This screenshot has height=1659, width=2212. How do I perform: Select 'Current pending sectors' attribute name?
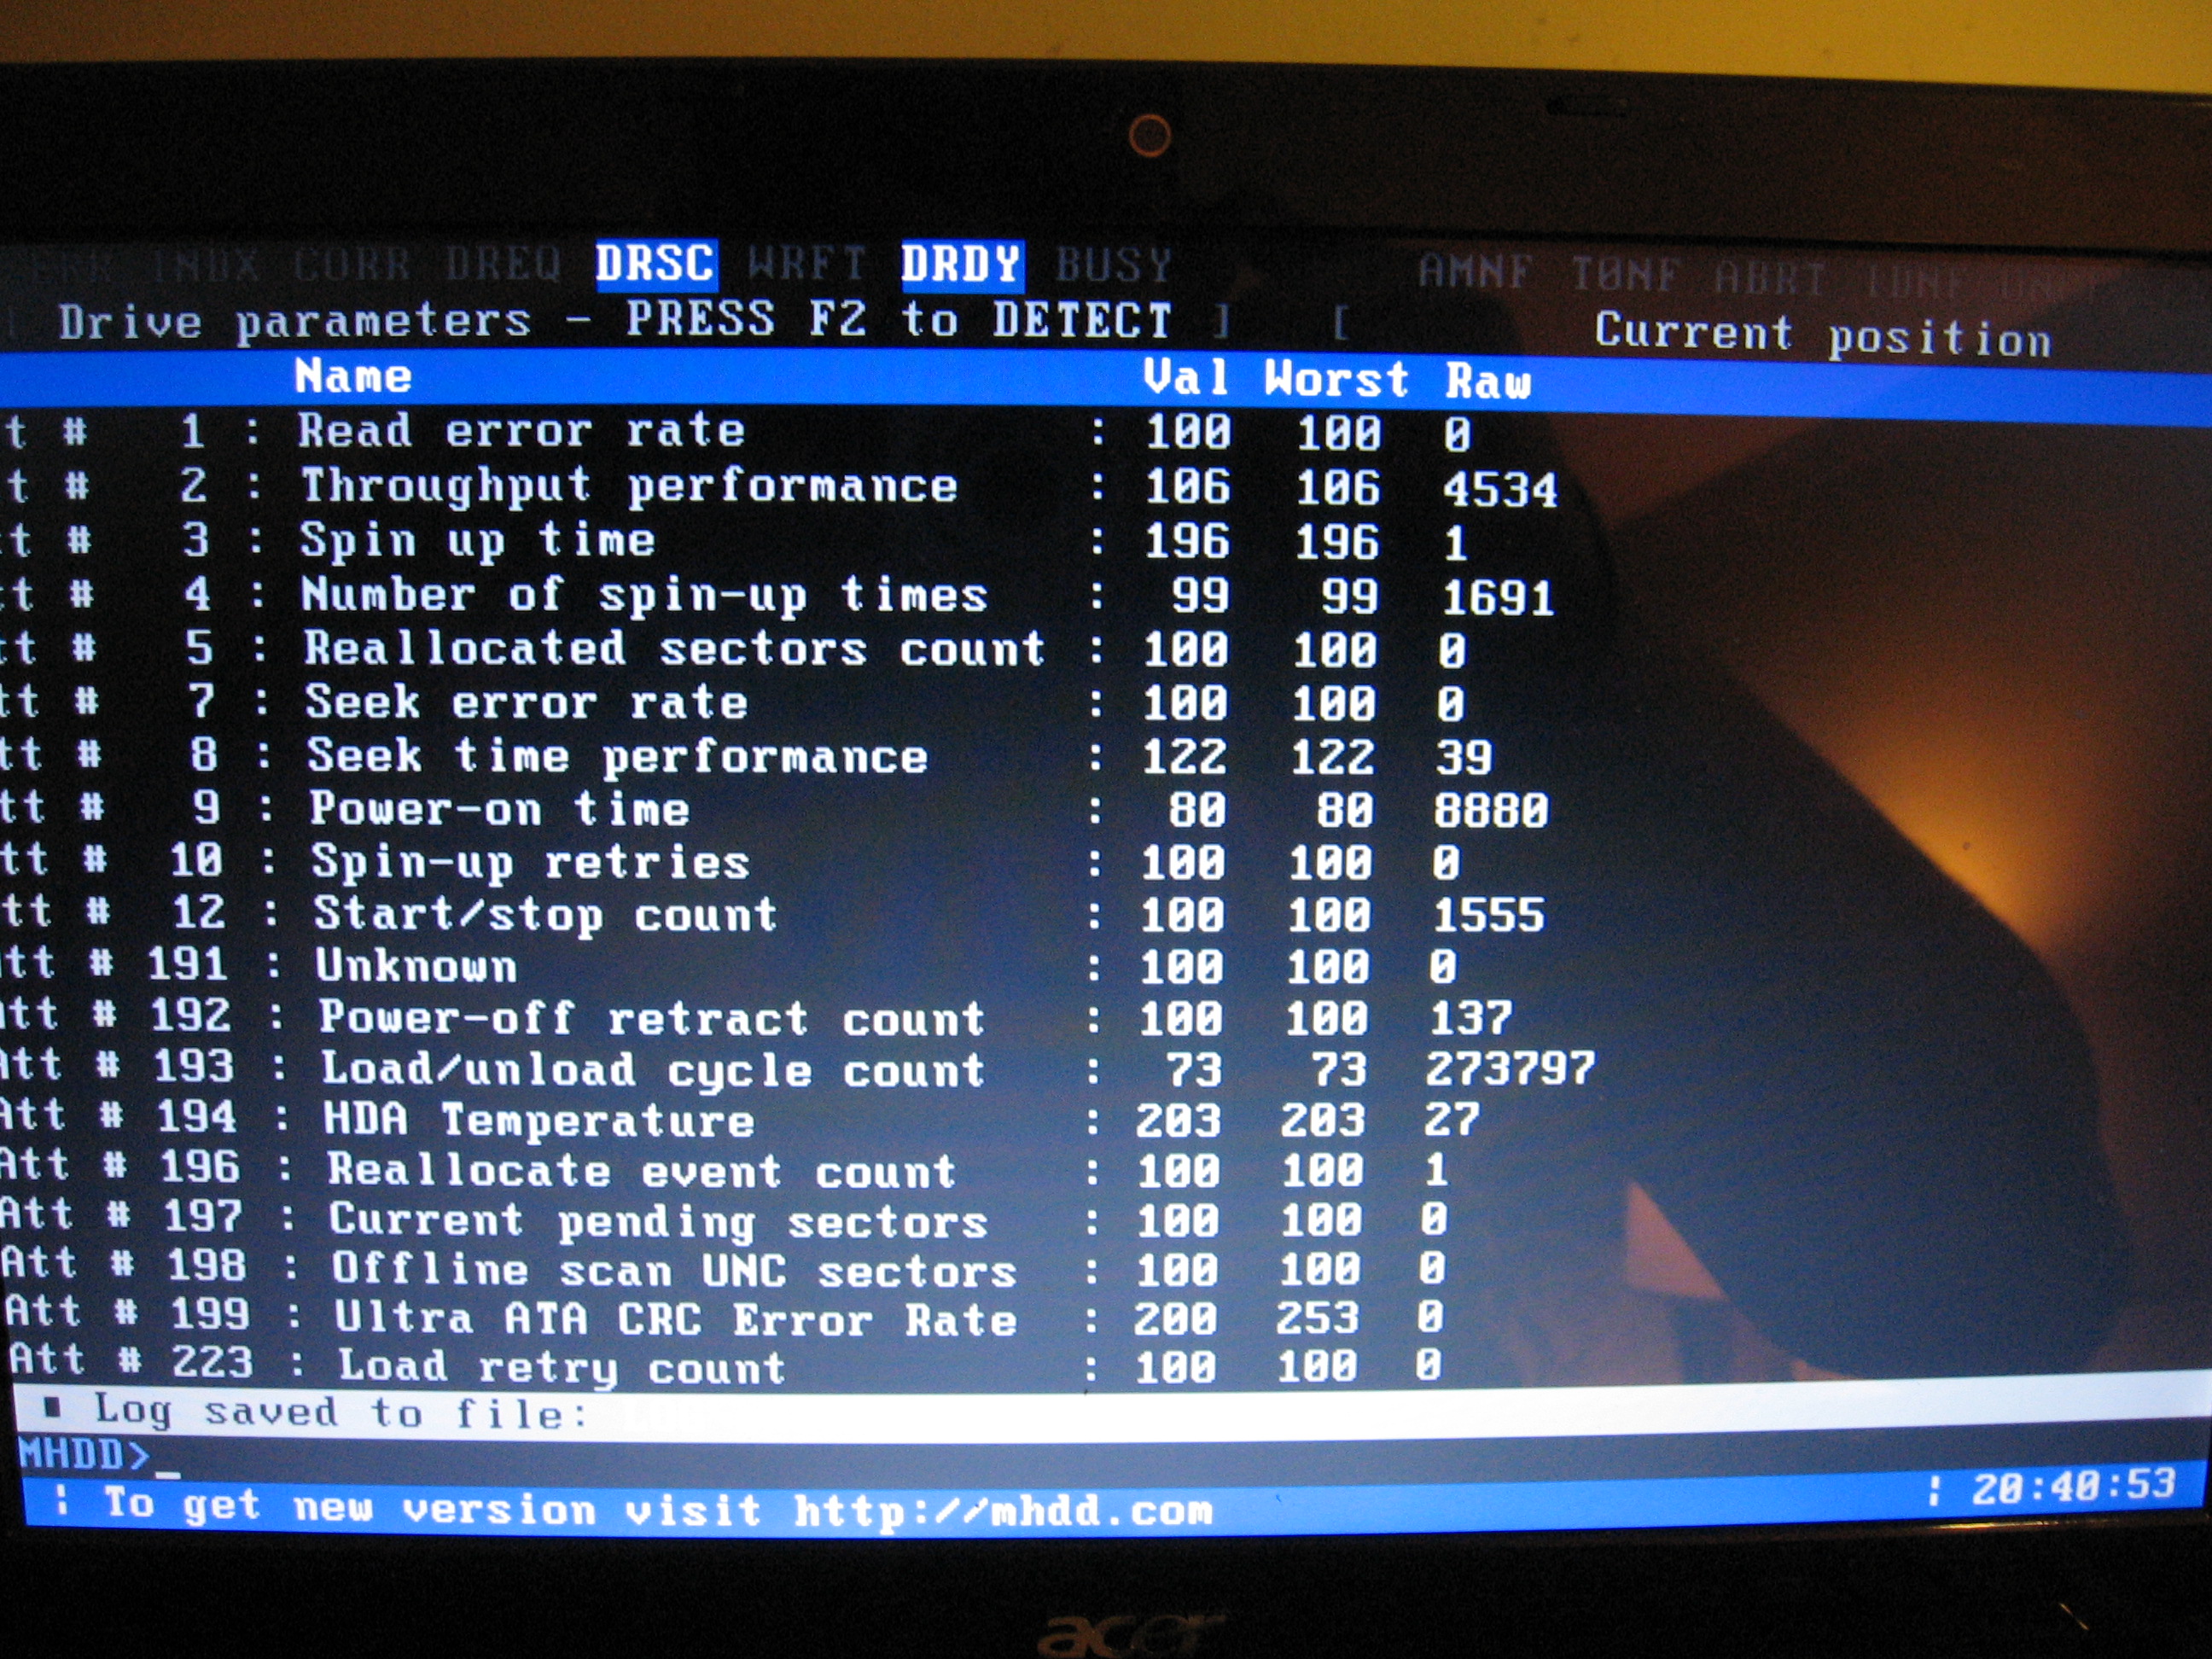[659, 1222]
